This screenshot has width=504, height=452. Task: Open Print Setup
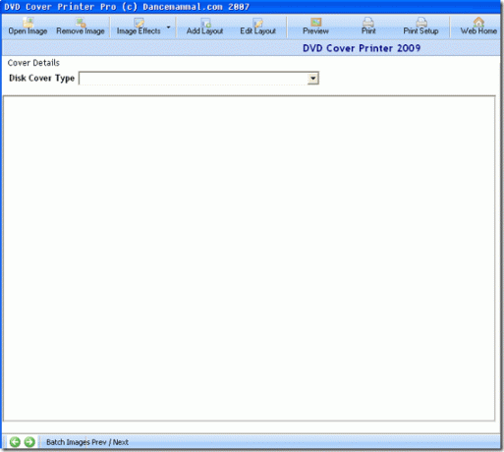point(420,27)
